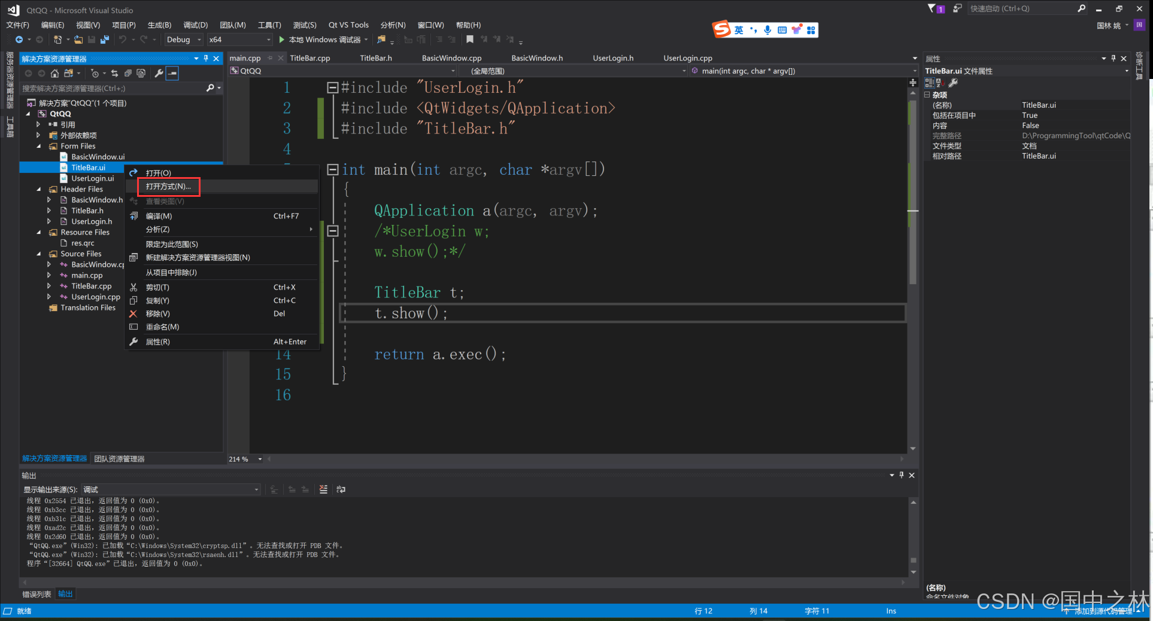
Task: Collapse the main function code fold box
Action: (333, 169)
